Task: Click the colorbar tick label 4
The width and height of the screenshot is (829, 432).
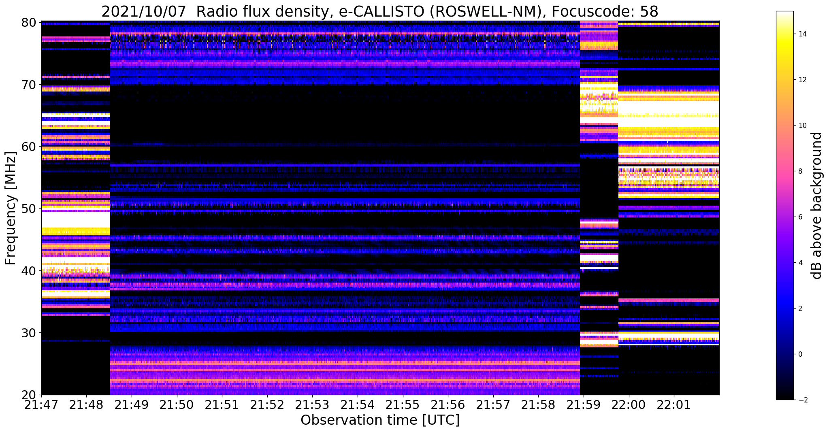Action: (800, 262)
